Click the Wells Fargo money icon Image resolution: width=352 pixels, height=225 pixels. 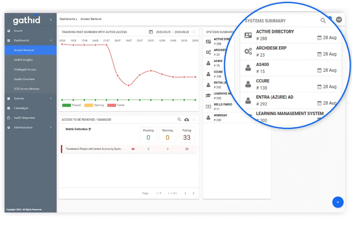(208, 107)
